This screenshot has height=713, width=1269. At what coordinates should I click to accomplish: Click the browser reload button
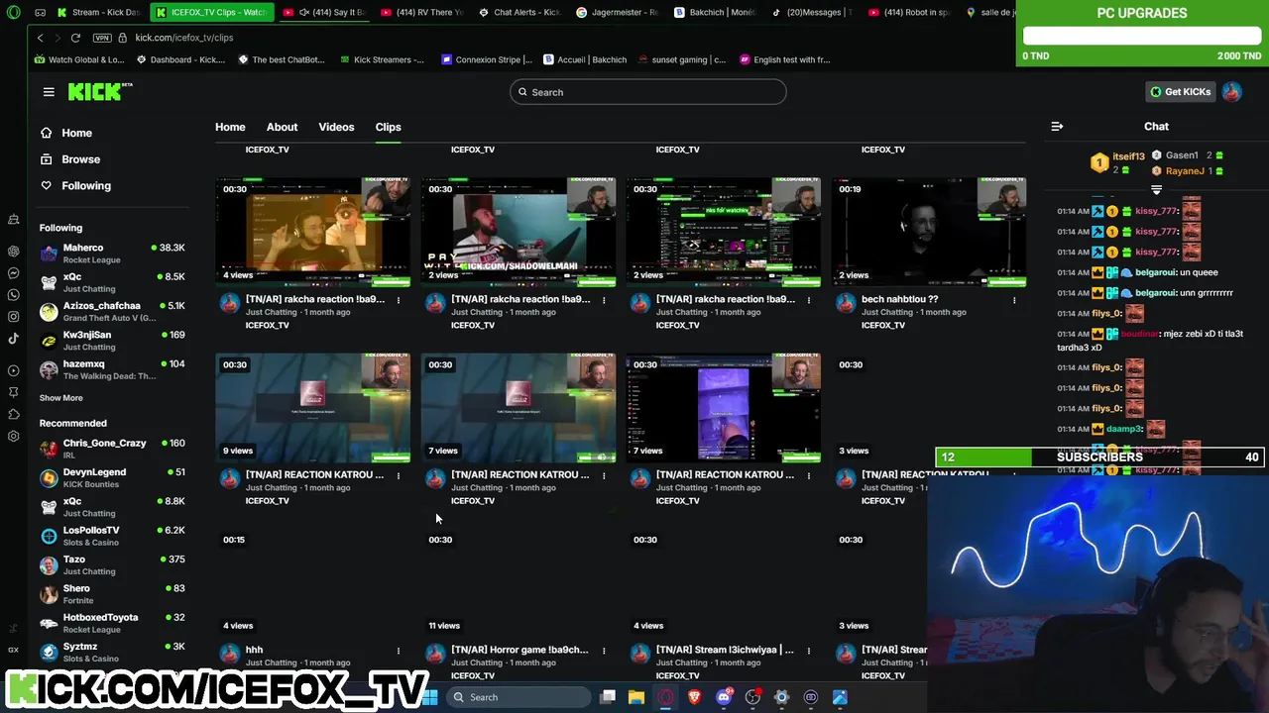pos(75,38)
